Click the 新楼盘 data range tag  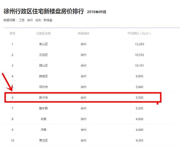click(48, 20)
